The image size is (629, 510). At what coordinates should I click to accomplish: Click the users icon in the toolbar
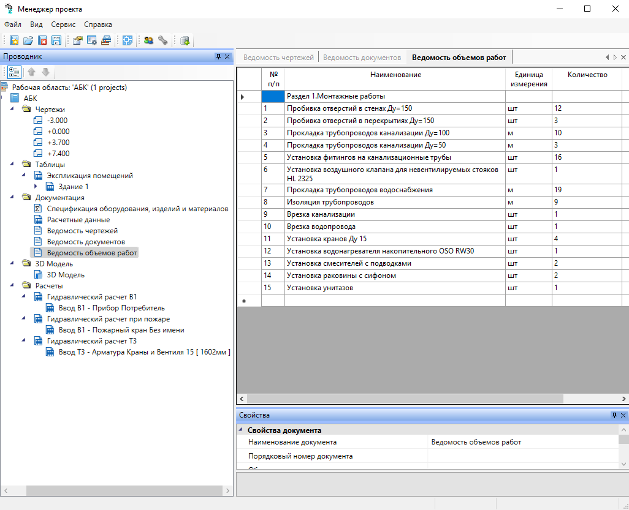pyautogui.click(x=148, y=40)
